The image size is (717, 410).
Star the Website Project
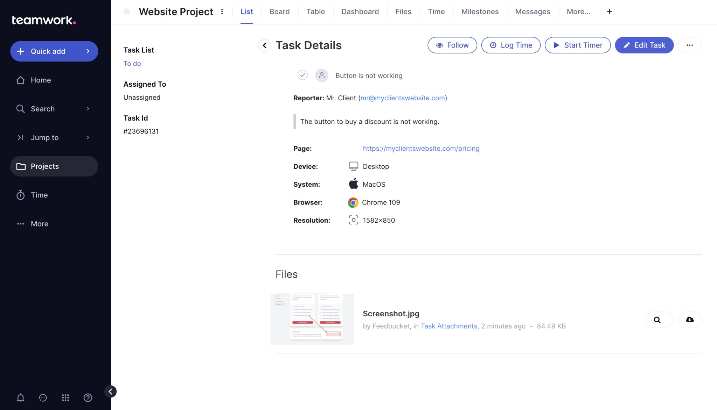coord(126,12)
